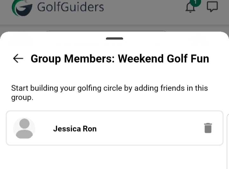The height and width of the screenshot is (169, 229).
Task: Click the "Group Members:" heading prefix
Action: point(73,59)
